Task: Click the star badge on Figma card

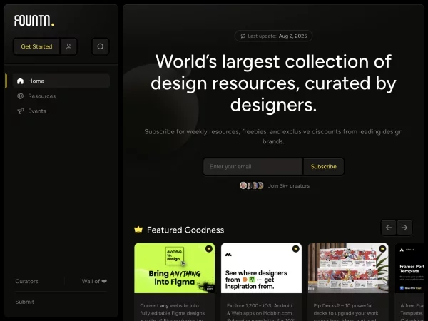Action: [x=208, y=249]
